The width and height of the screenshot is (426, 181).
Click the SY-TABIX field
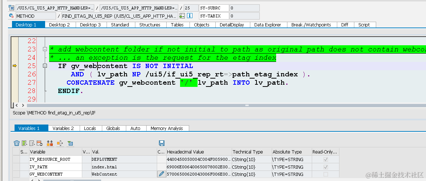tap(214, 16)
